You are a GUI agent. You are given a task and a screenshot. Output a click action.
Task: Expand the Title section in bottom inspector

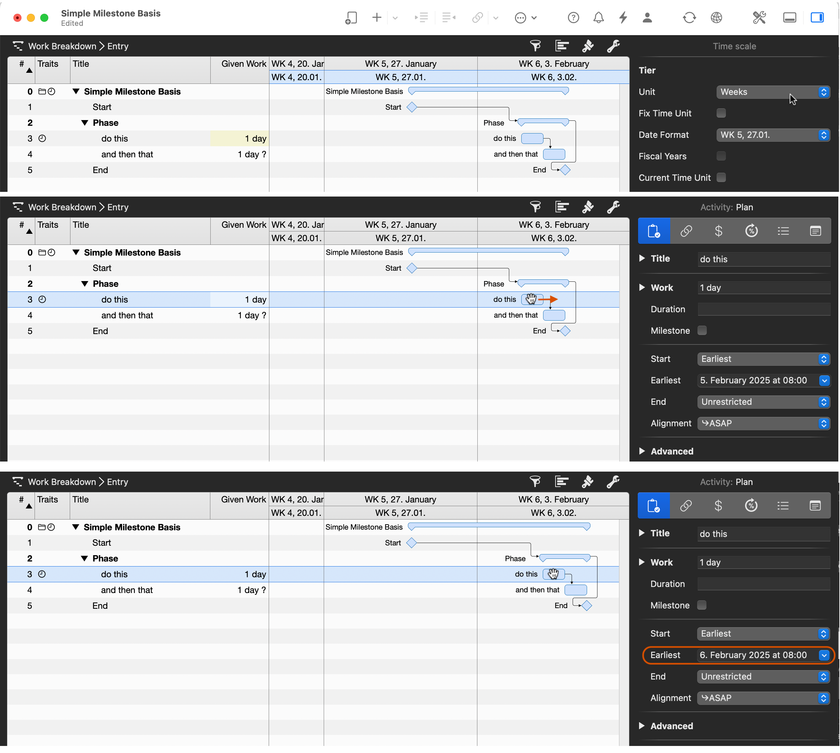click(x=641, y=533)
